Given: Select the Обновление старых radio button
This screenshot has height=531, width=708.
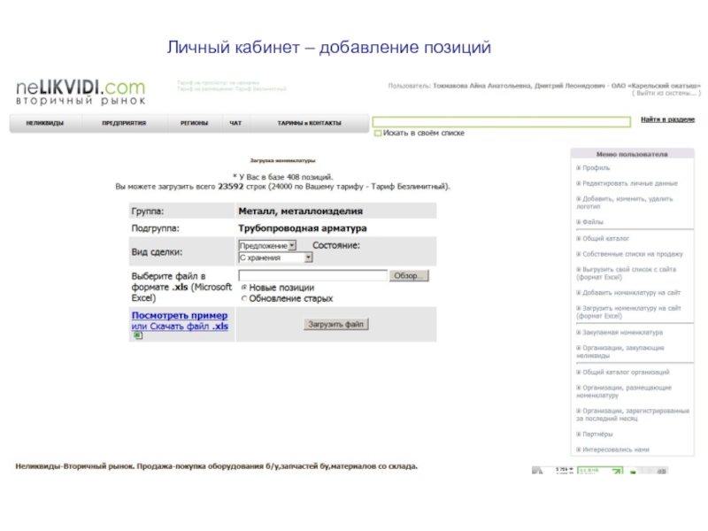Looking at the screenshot, I should point(244,298).
